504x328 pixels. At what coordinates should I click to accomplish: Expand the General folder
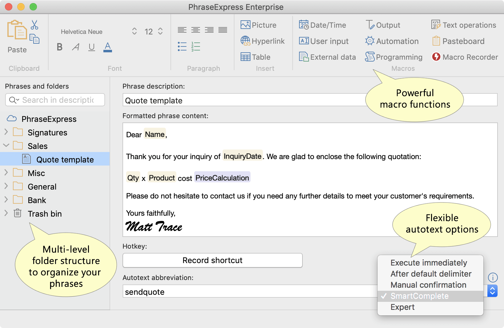coord(6,186)
